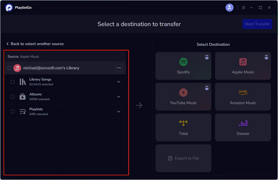
Task: Click the Deezer equalizer logo
Action: pos(243,123)
